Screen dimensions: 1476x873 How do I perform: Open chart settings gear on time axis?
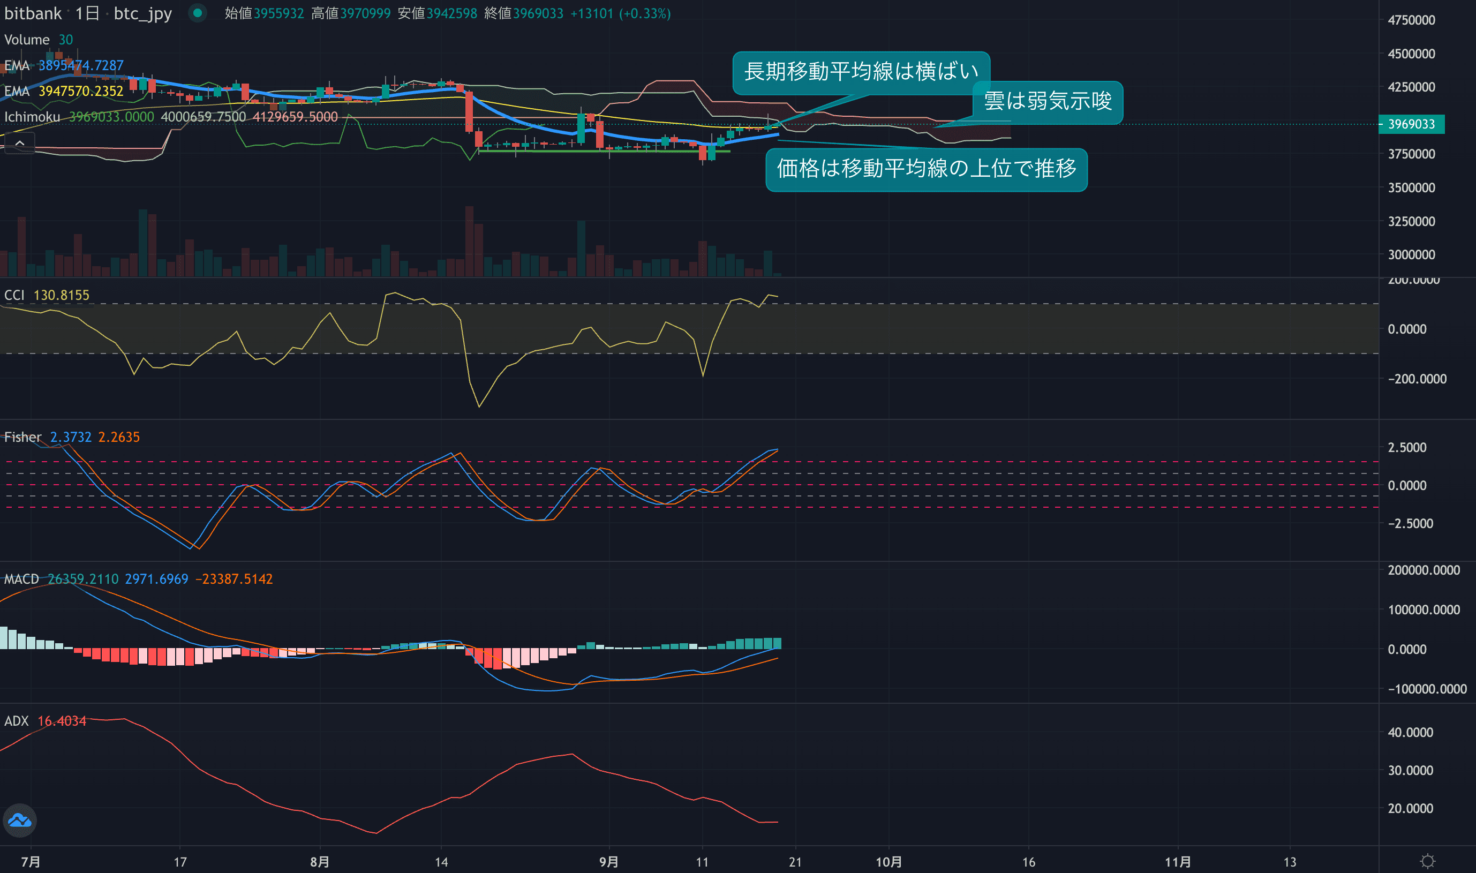[1427, 861]
